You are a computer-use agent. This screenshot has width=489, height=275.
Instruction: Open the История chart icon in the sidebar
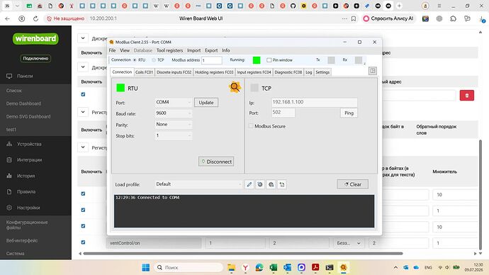coord(9,176)
